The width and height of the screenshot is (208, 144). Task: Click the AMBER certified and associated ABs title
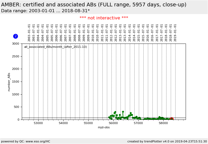94,5
